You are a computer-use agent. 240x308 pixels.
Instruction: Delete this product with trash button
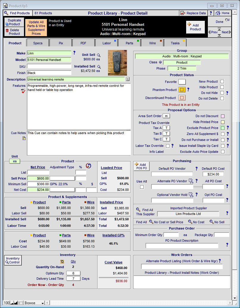[14, 32]
